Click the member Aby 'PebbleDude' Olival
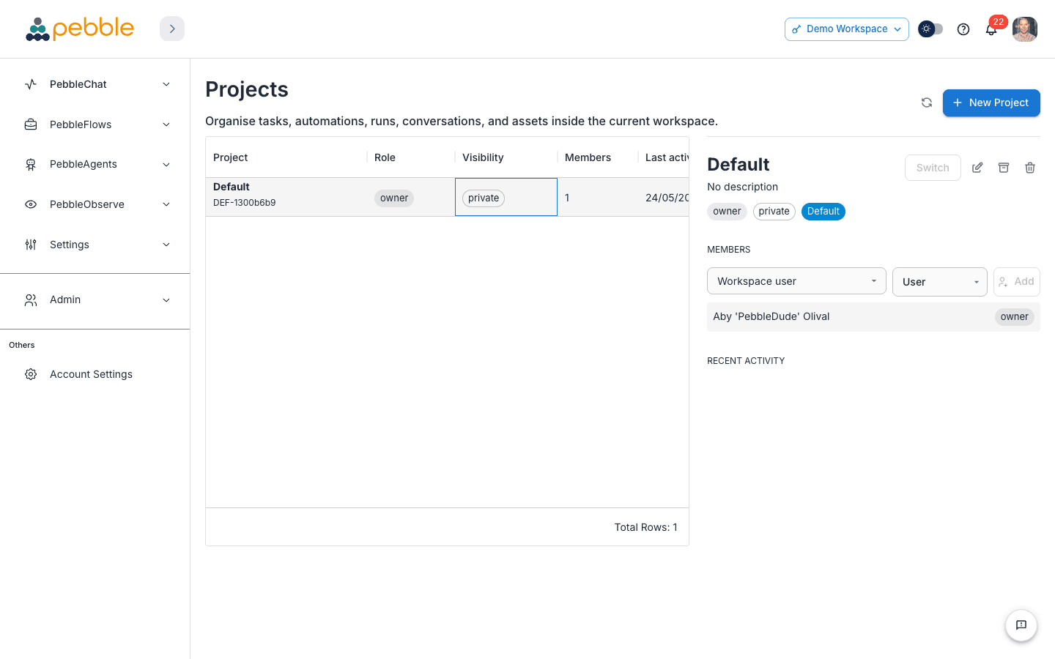 tap(771, 316)
